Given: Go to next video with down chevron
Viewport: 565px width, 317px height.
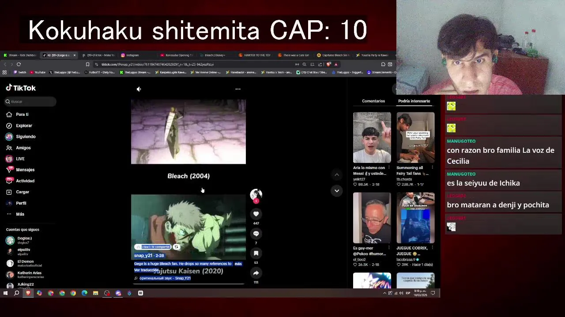Looking at the screenshot, I should [x=337, y=191].
